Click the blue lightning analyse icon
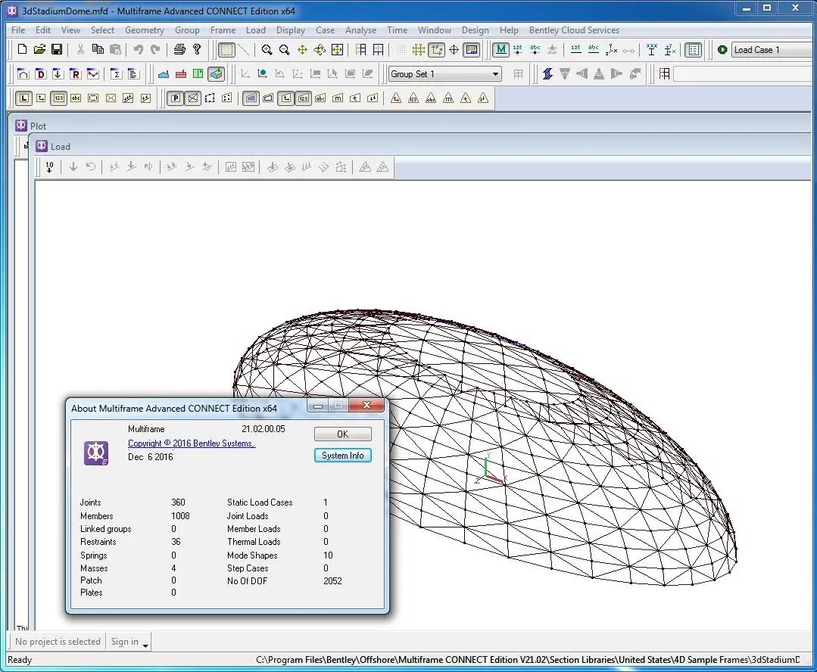817x672 pixels. 547,74
